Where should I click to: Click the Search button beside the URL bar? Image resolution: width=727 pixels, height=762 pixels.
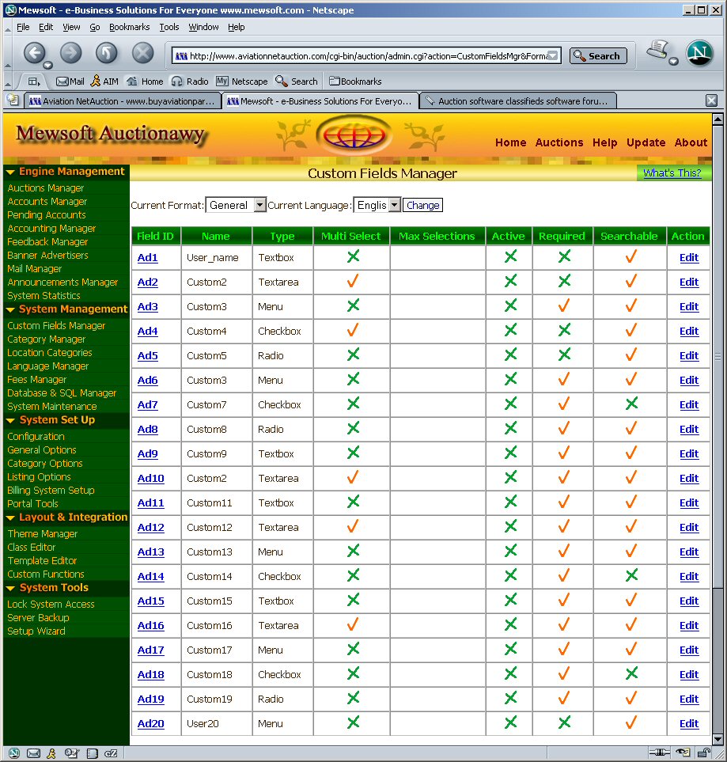[598, 56]
